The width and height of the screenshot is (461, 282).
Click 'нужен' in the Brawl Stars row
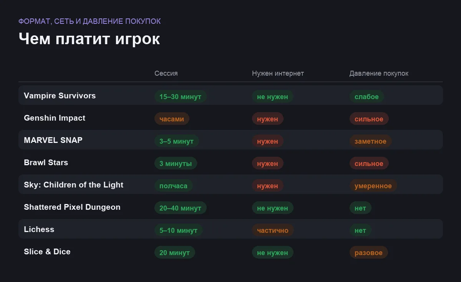click(x=268, y=163)
